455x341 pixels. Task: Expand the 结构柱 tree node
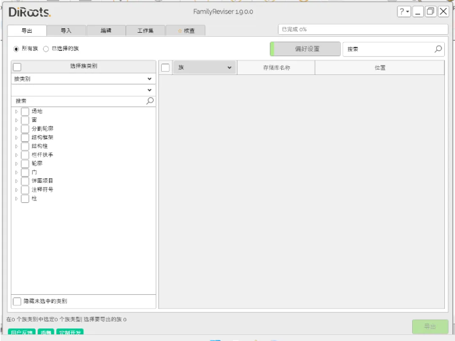tap(17, 146)
